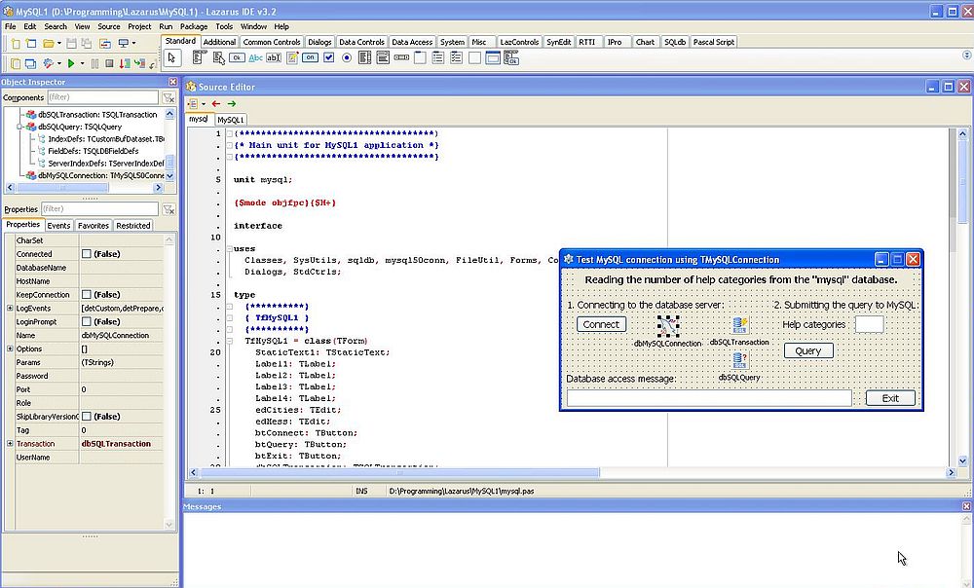Collapse the 'uses' code fold marker

tap(229, 249)
